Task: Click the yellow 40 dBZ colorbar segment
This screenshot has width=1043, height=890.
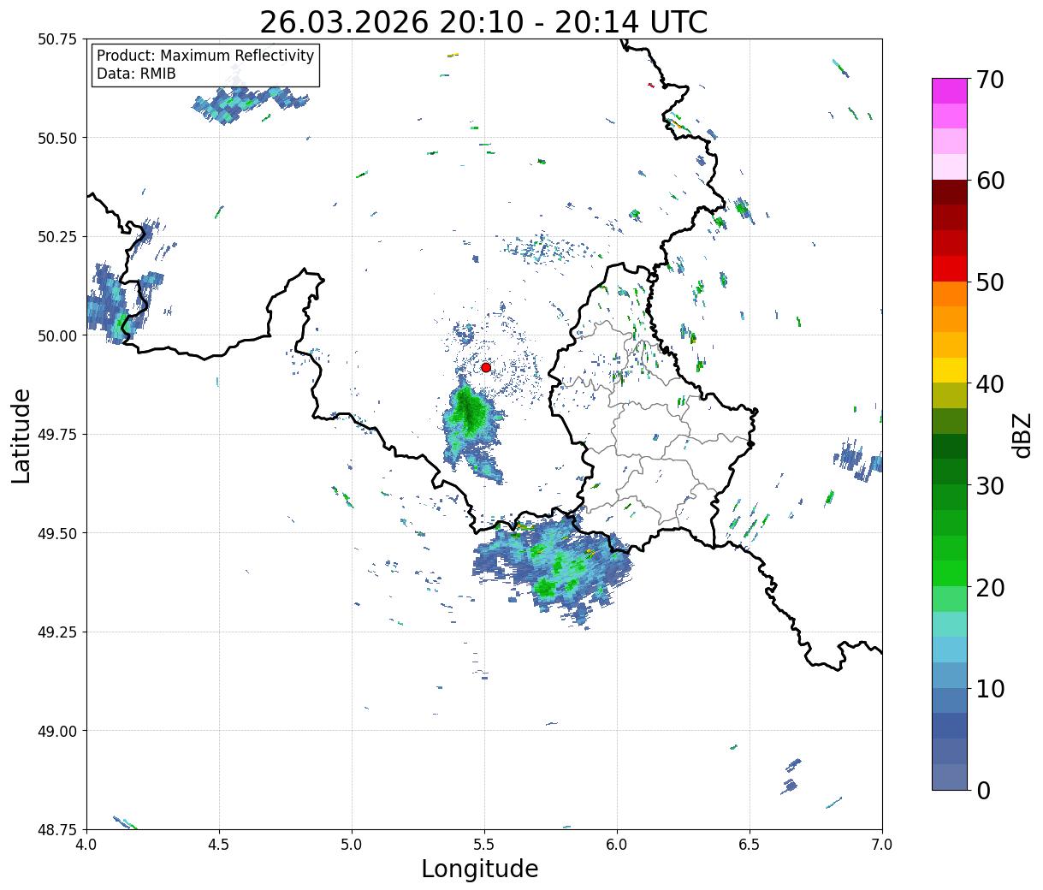Action: point(950,370)
